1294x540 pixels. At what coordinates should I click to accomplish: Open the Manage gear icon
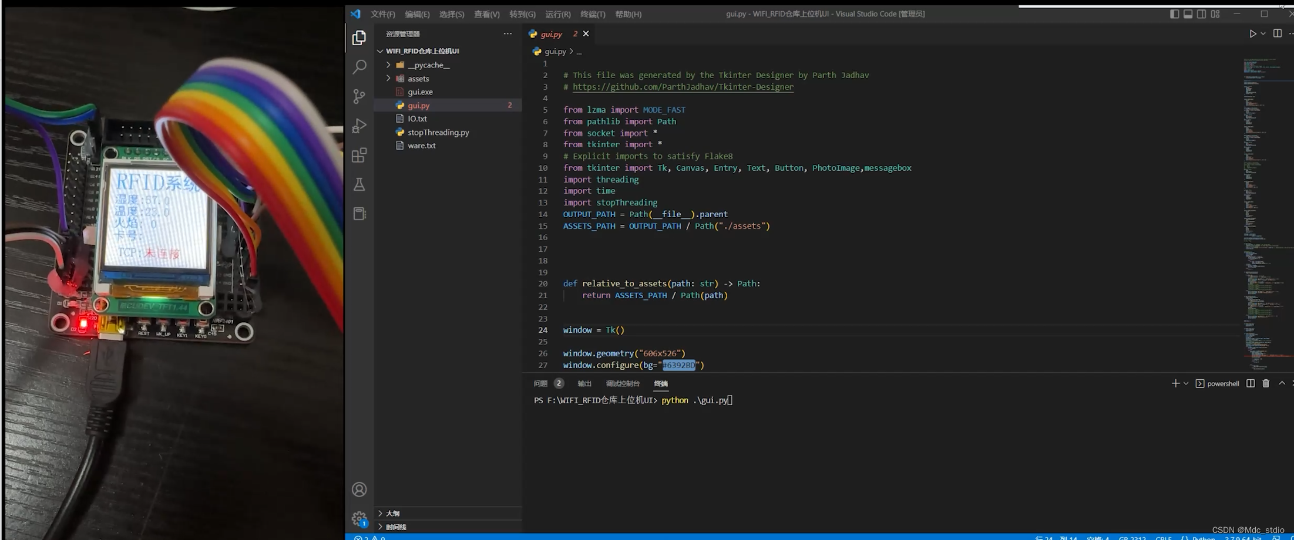359,518
